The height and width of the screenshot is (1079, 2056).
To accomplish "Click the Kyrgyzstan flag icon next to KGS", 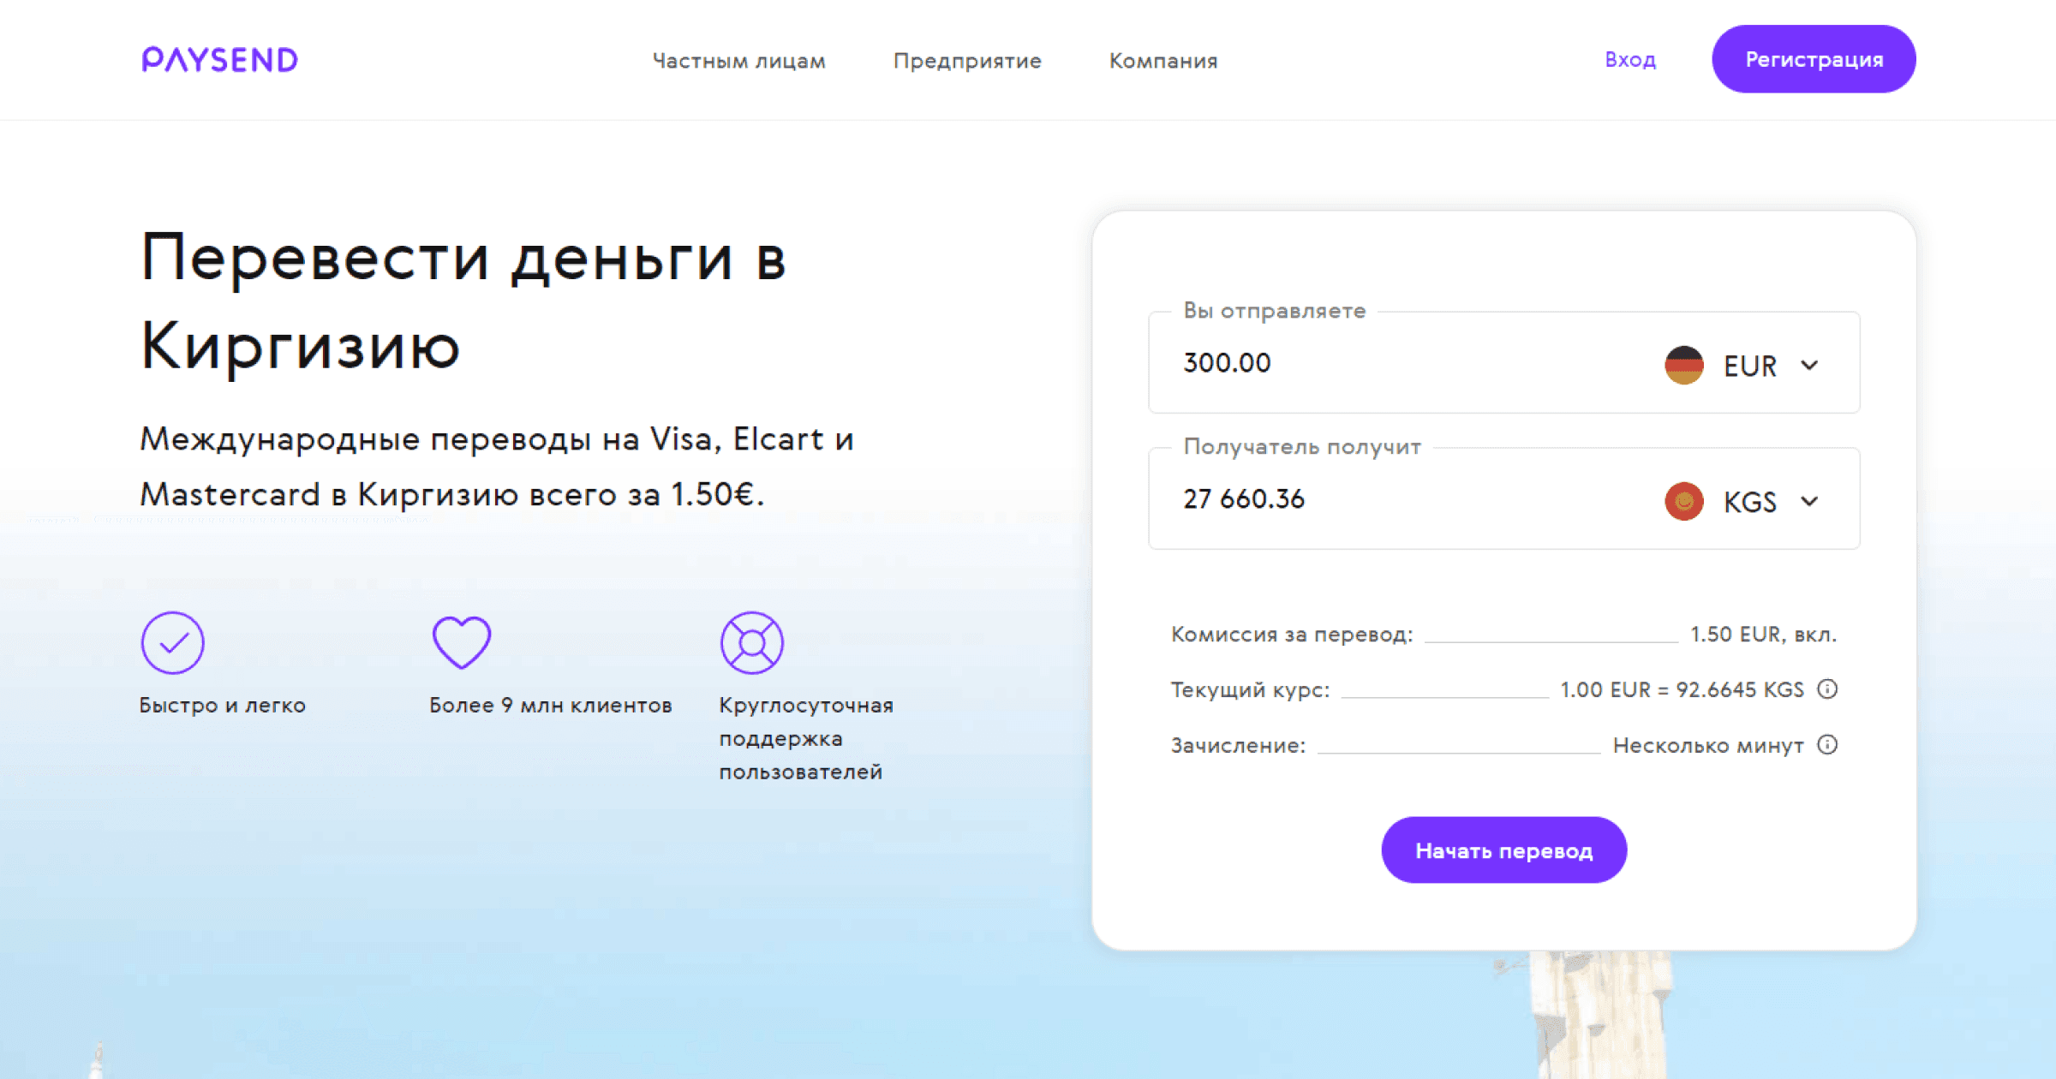I will (x=1683, y=501).
